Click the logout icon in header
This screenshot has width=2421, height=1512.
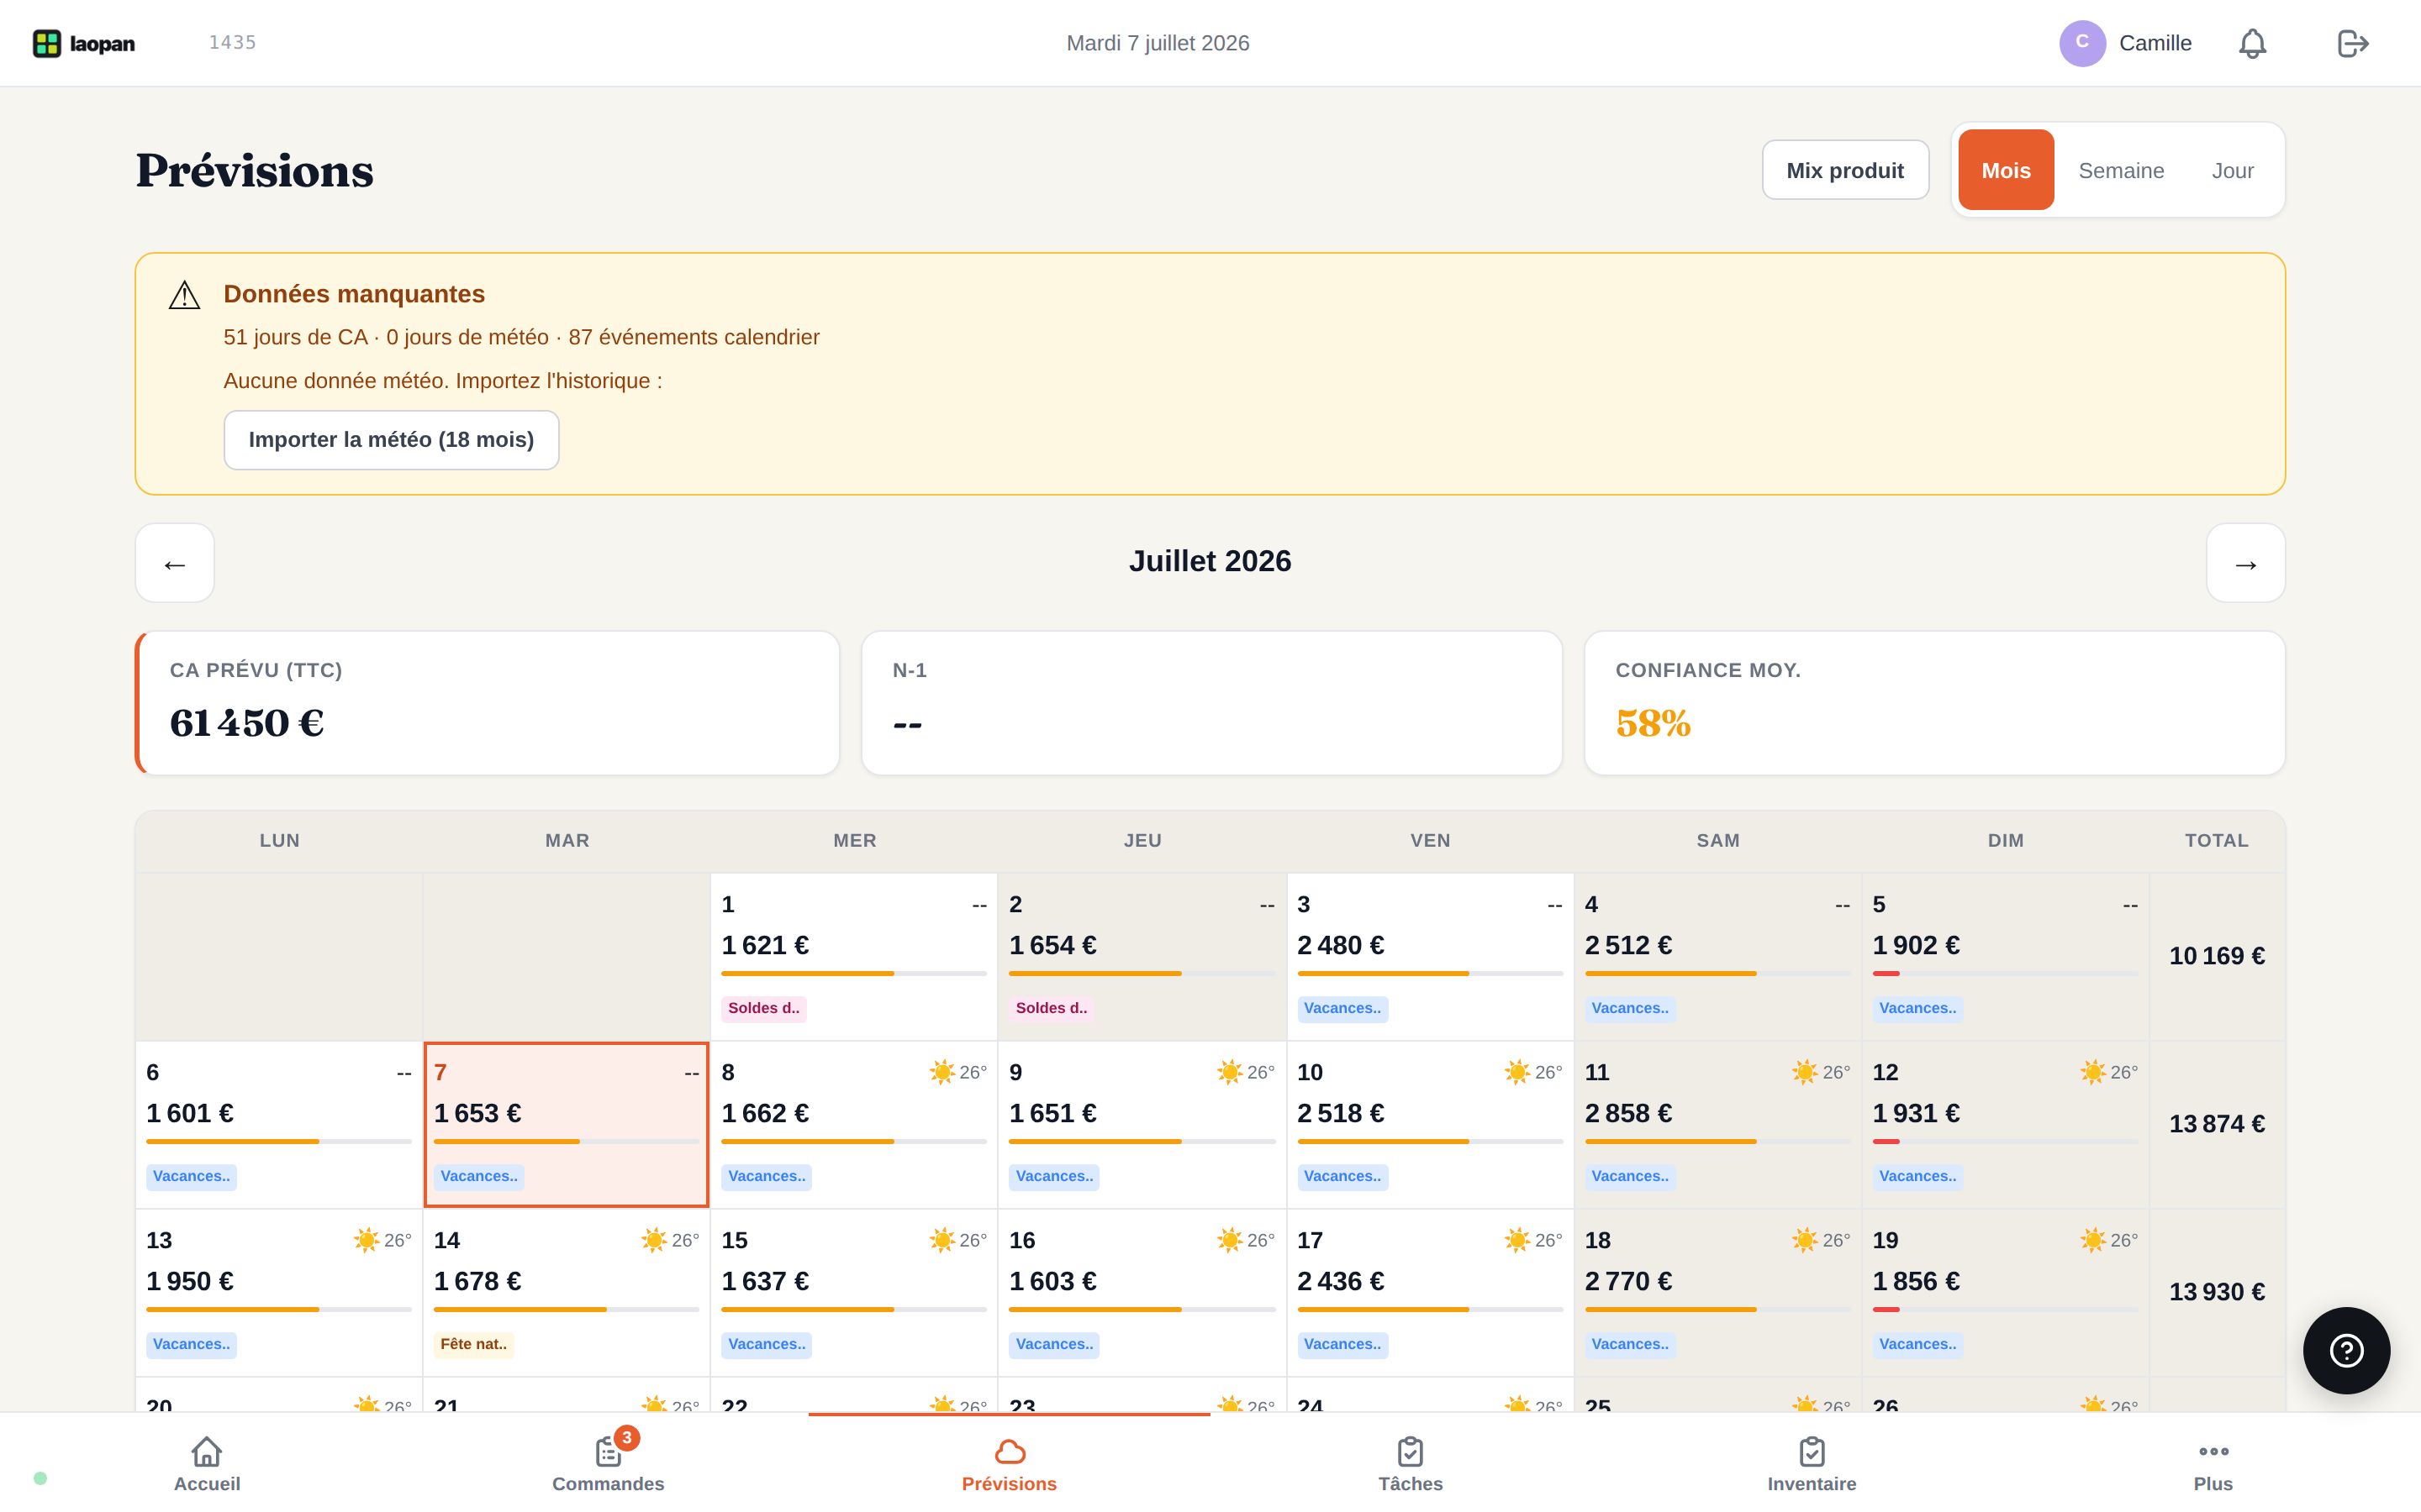[x=2352, y=43]
